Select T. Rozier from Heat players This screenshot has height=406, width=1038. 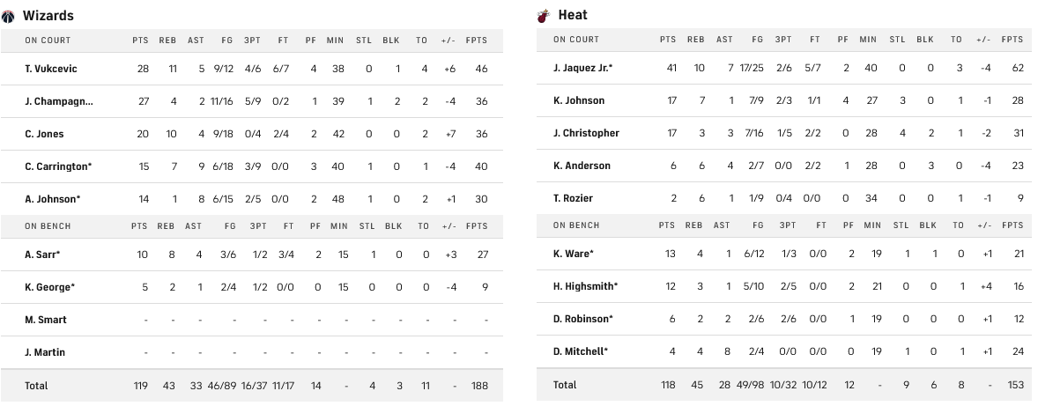[x=573, y=198]
